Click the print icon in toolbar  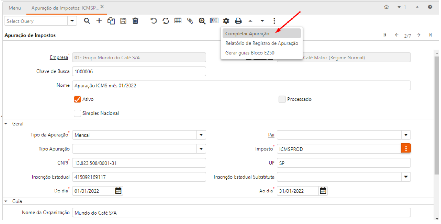click(x=238, y=21)
